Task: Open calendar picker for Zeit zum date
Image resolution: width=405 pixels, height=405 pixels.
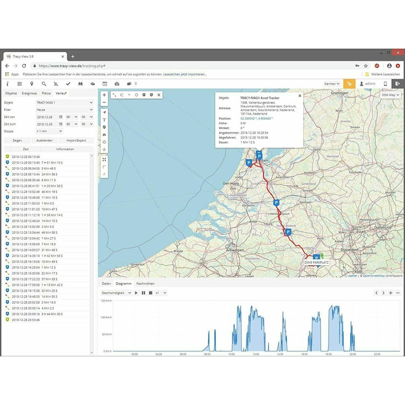Action: click(x=61, y=124)
